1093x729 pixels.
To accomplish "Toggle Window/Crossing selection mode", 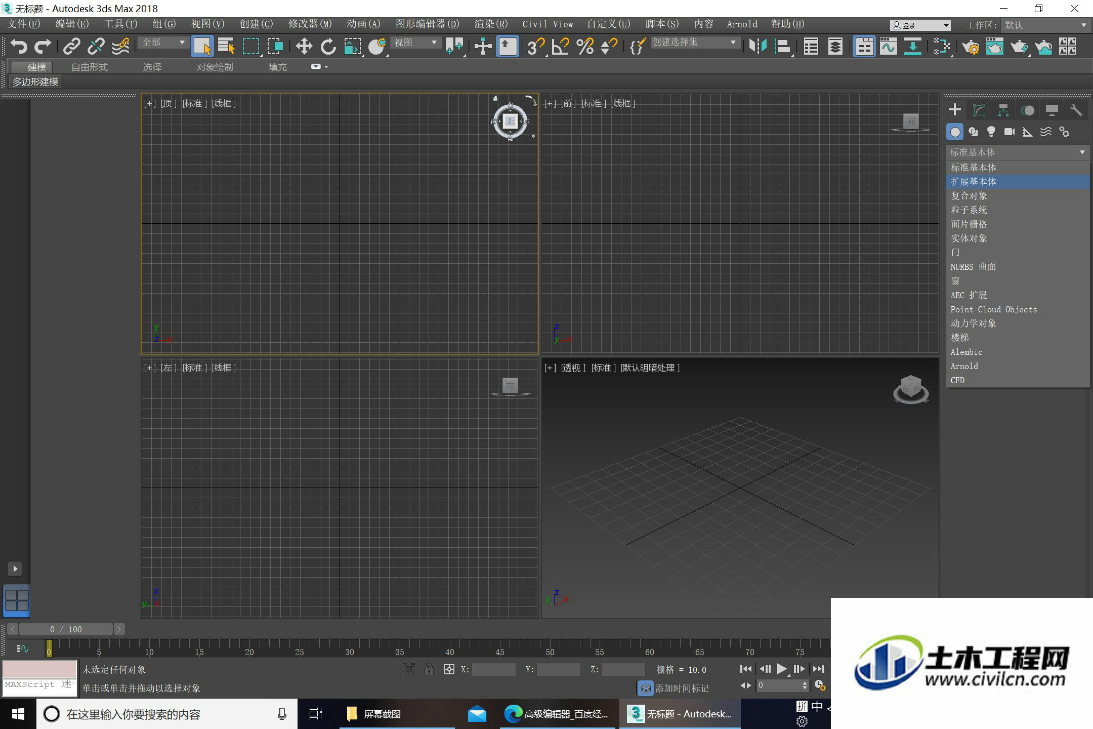I will 275,47.
